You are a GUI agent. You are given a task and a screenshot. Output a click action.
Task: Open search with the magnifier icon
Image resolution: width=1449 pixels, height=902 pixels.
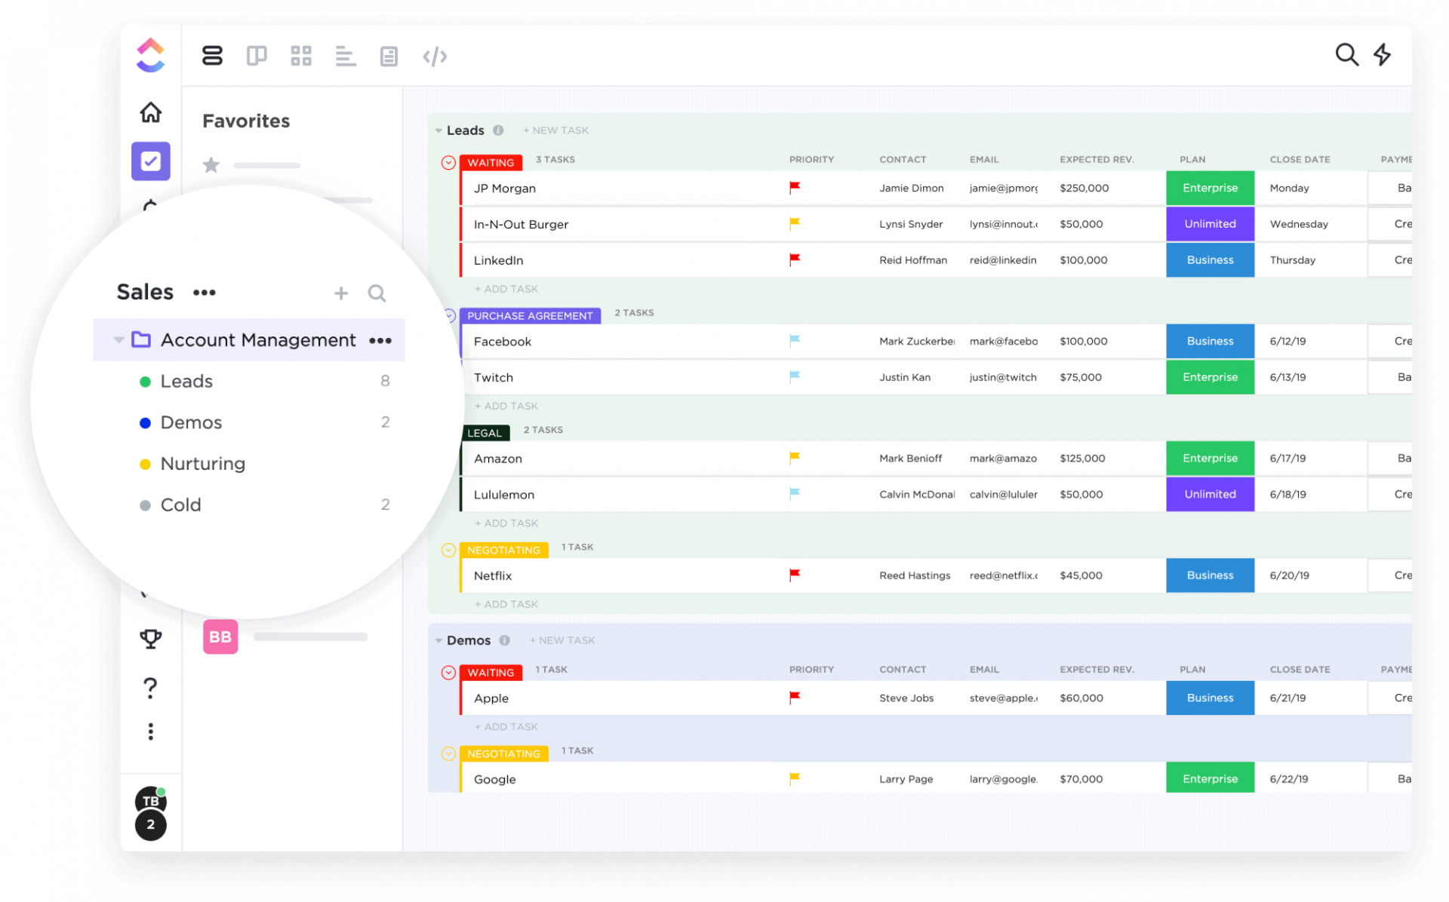click(x=1346, y=54)
